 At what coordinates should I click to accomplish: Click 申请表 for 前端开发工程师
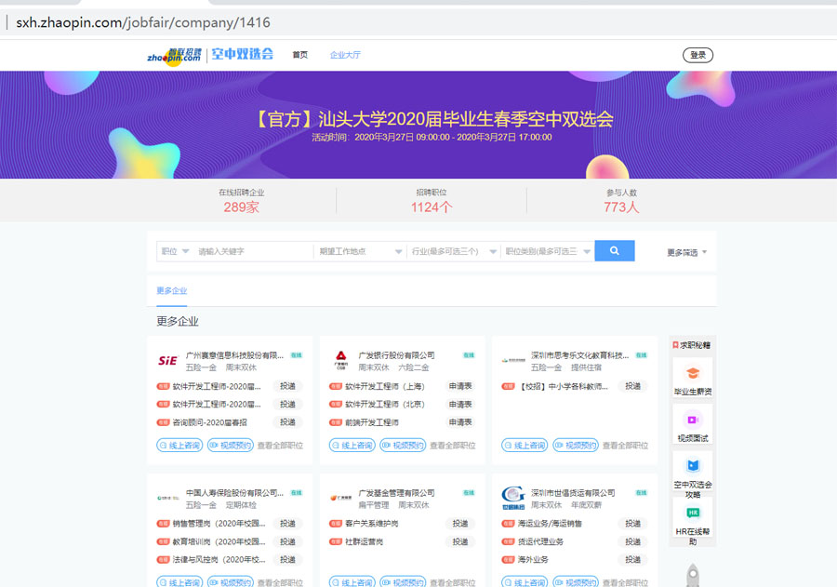click(x=460, y=422)
